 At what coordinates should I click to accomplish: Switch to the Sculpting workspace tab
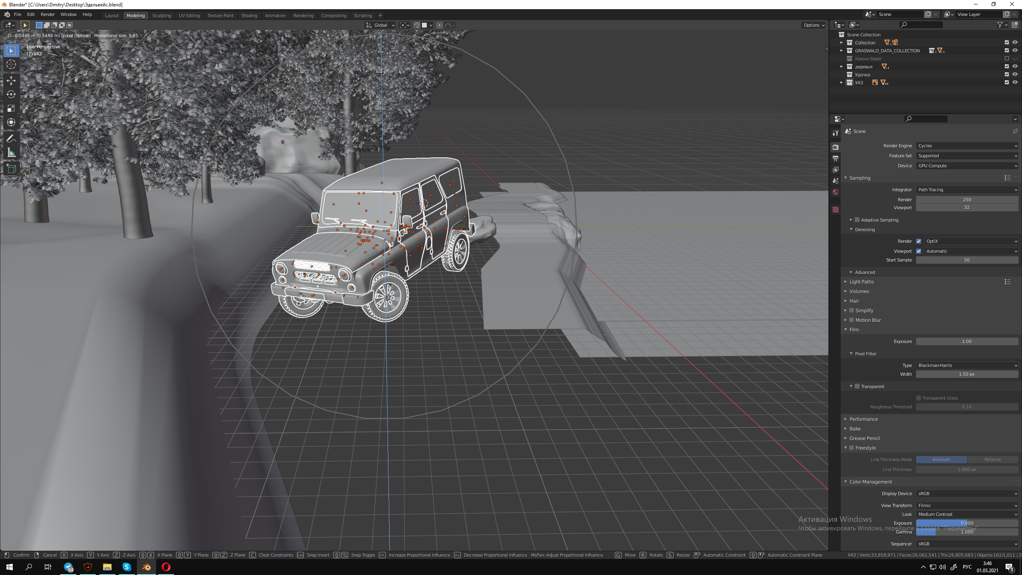pos(162,15)
